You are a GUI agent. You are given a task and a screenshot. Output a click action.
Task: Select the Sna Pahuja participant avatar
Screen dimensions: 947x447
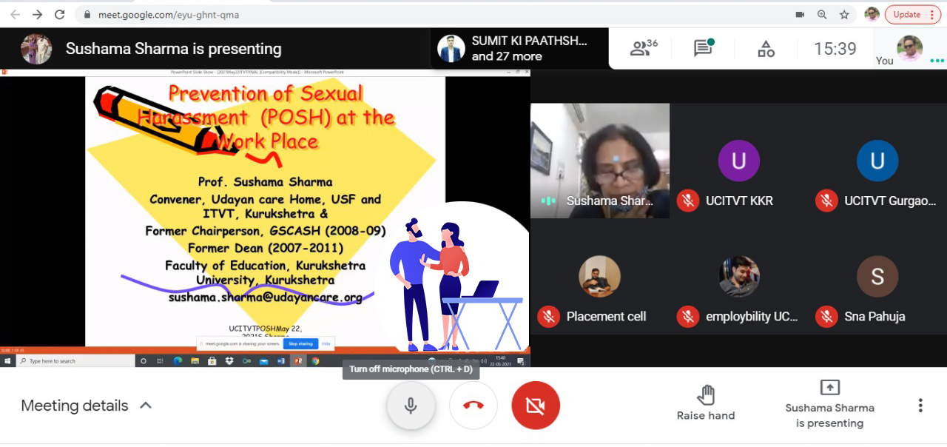tap(877, 277)
